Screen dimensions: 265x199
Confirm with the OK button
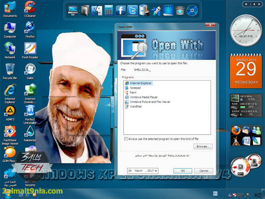coord(183,171)
